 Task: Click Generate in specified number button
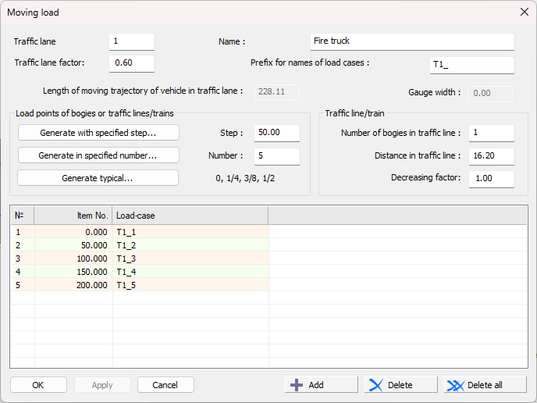coord(98,155)
